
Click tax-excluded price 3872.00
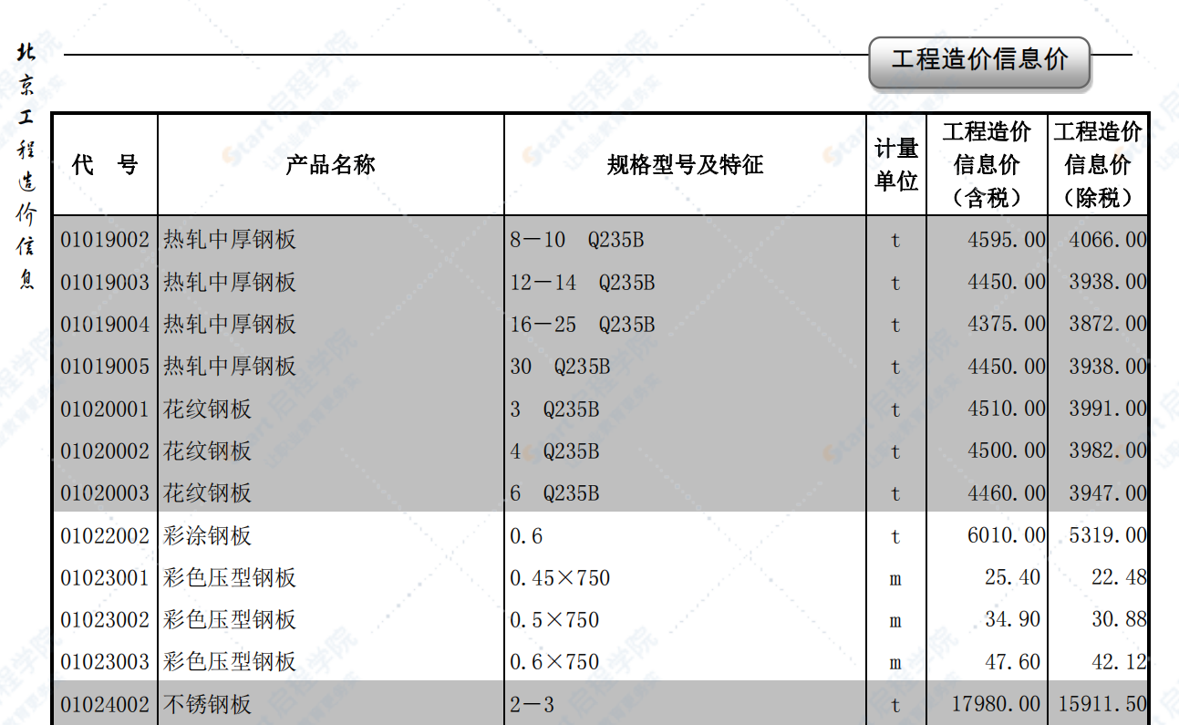pyautogui.click(x=1108, y=325)
